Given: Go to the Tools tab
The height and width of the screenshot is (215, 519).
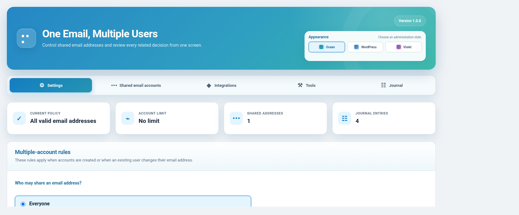Looking at the screenshot, I should [x=306, y=85].
